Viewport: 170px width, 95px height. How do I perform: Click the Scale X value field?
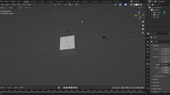(x=165, y=68)
